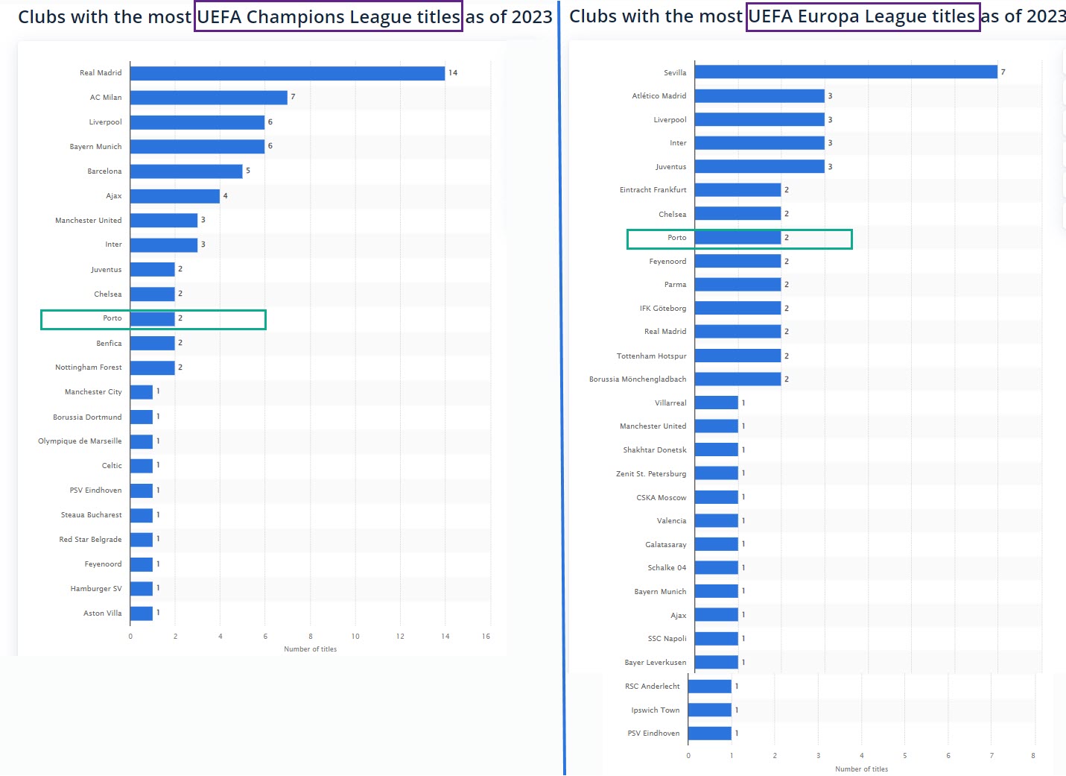Click Ajax label in the Europa League chart
The width and height of the screenshot is (1066, 776).
pyautogui.click(x=679, y=616)
